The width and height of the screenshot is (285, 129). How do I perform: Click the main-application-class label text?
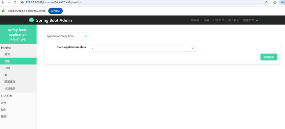point(71,47)
